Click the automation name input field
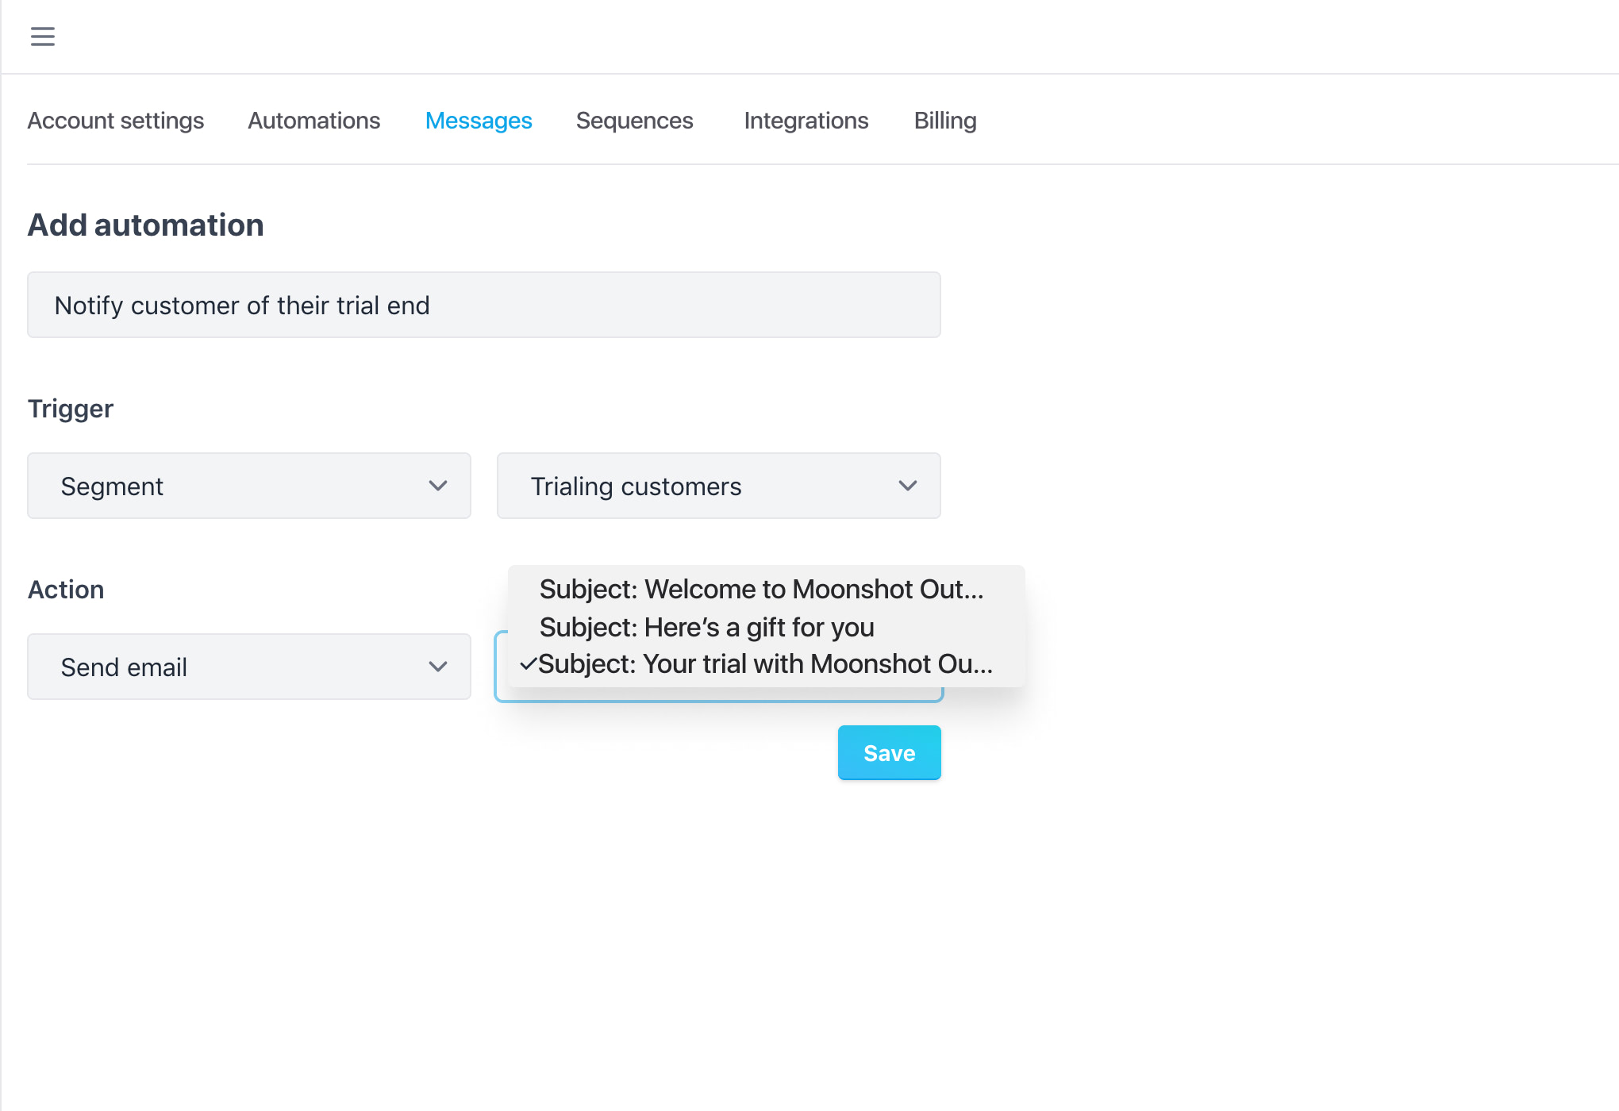This screenshot has width=1619, height=1111. [483, 306]
